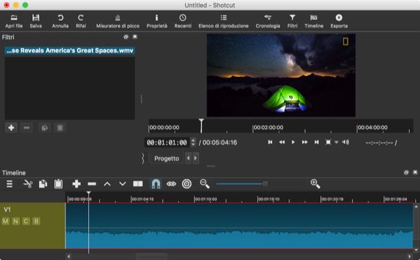Add a new filter with plus button

(x=11, y=128)
